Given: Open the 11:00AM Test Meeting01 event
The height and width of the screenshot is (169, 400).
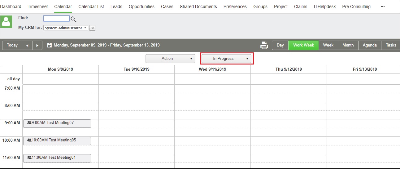Looking at the screenshot, I should pyautogui.click(x=57, y=158).
